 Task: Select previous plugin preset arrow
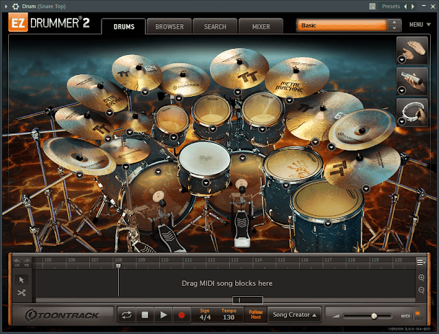pos(405,6)
